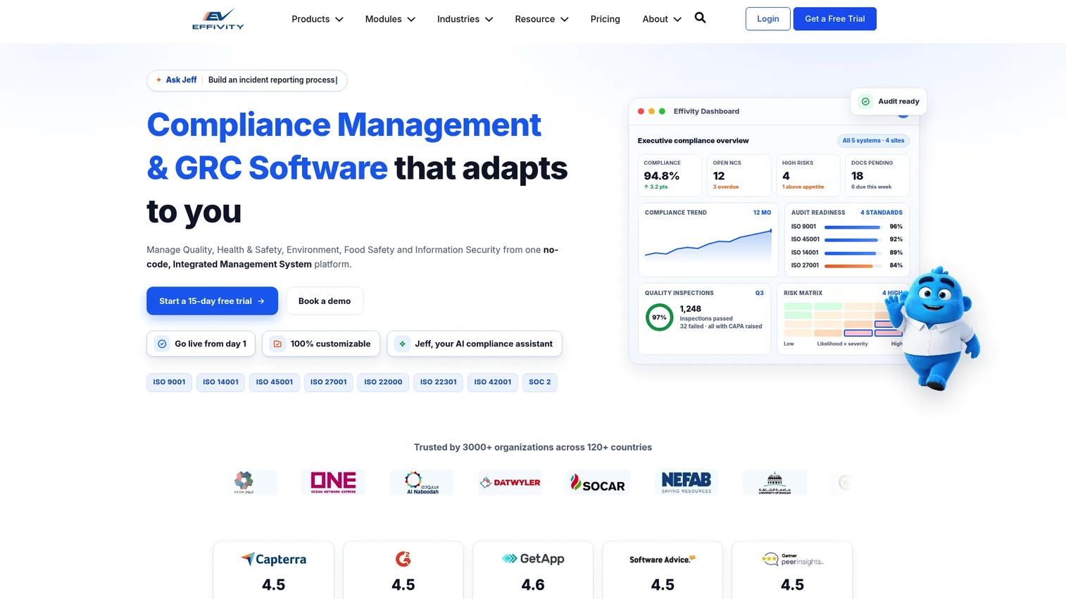Select the ISO 14001 tag
Screen dimensions: 1066x599
[220, 382]
